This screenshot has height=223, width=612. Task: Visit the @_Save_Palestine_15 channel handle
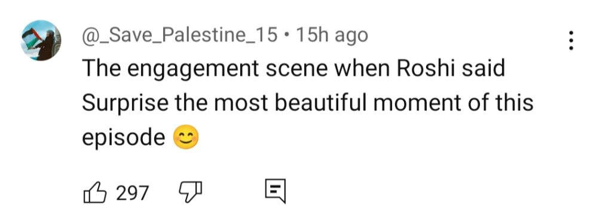[x=179, y=36]
